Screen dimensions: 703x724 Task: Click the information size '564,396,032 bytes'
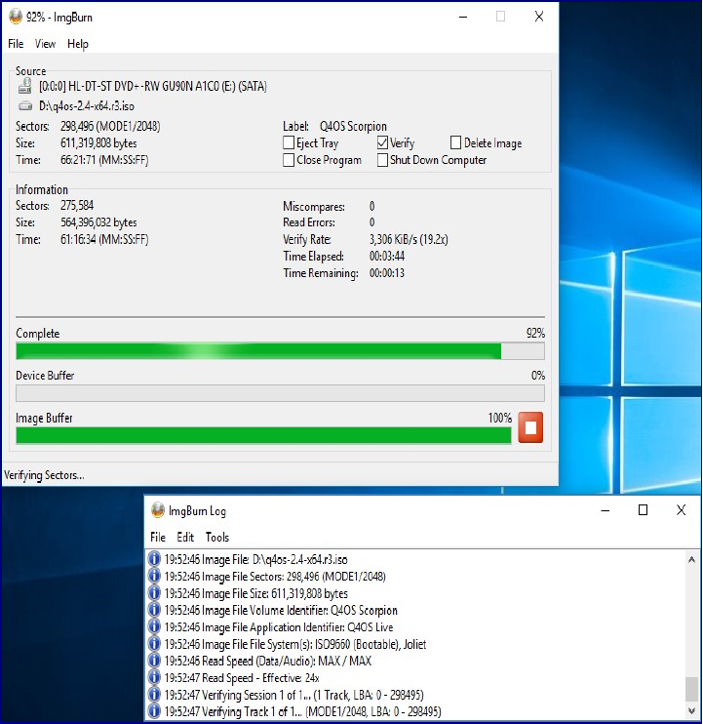click(x=98, y=222)
